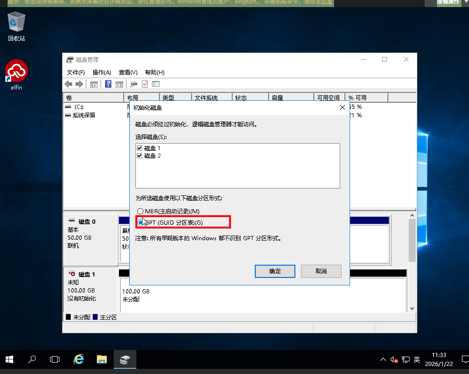Screen dimensions: 469x374
Task: Click the 磁盘 1 uninitialized disk icon
Action: pos(72,273)
